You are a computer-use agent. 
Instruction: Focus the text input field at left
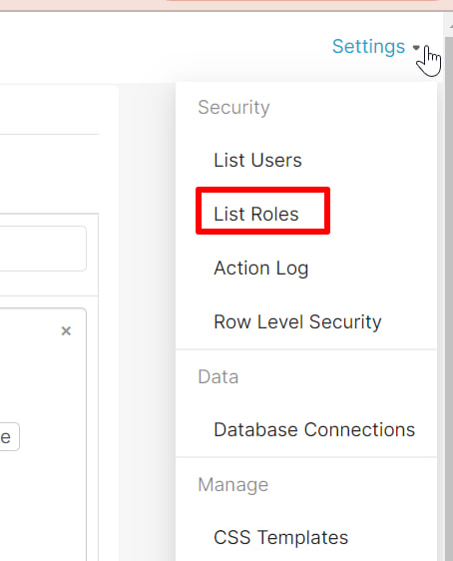coord(43,249)
